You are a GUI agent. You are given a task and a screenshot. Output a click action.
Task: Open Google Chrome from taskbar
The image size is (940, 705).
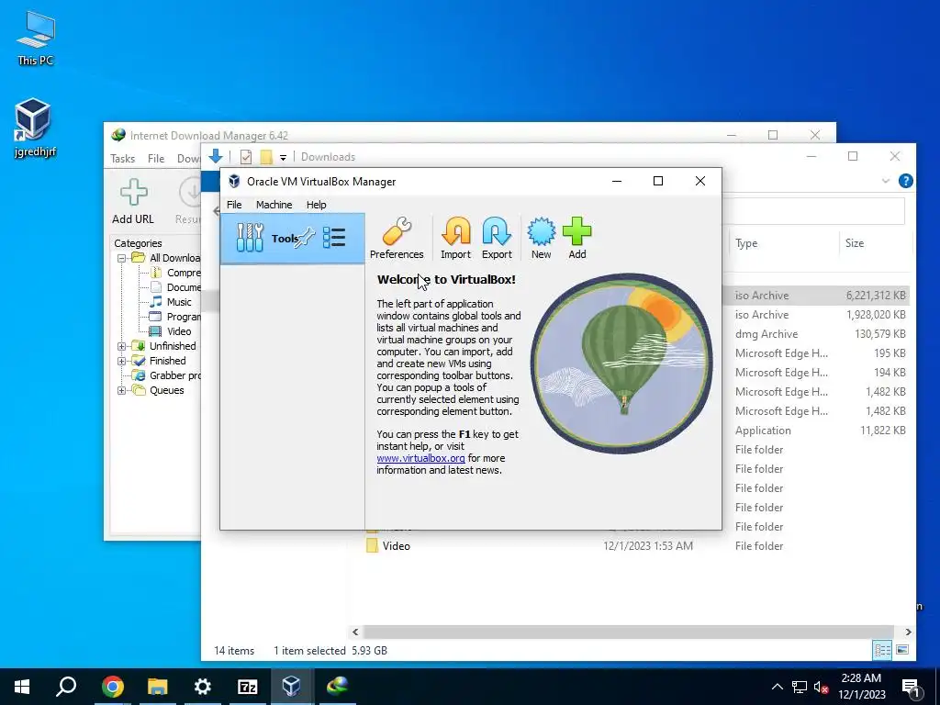(x=112, y=687)
